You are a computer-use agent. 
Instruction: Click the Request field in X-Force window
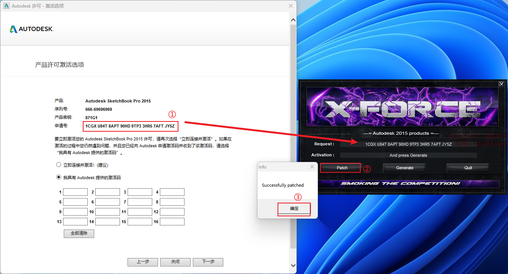[x=409, y=144]
